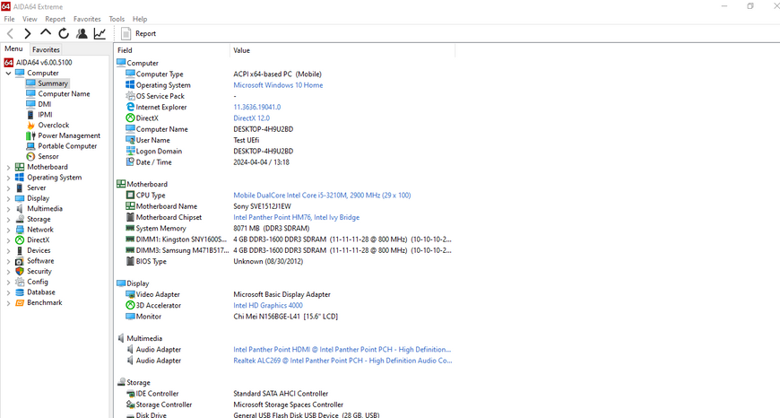Open the Favorites menu
The width and height of the screenshot is (780, 418).
[87, 19]
